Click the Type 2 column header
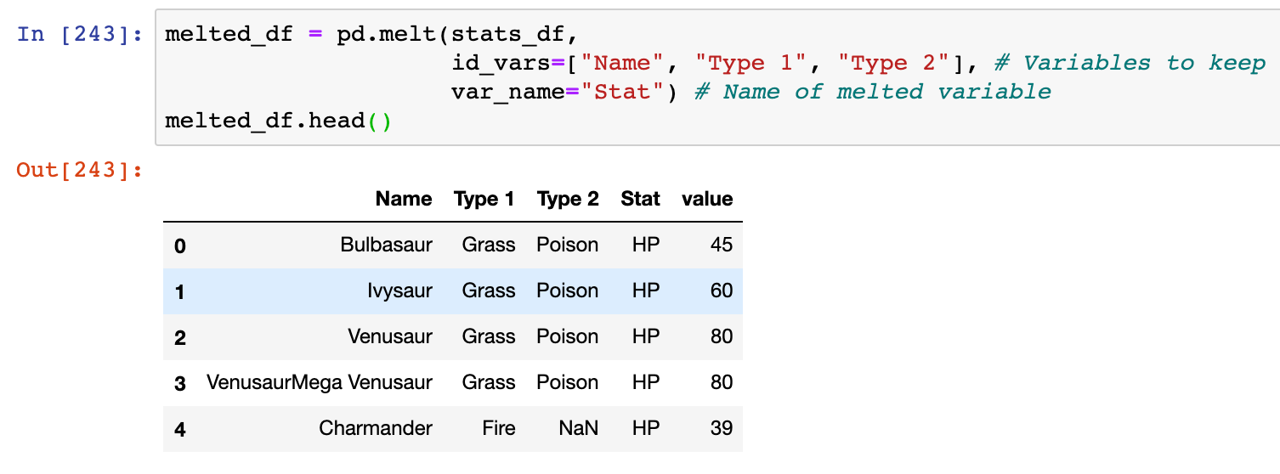The height and width of the screenshot is (474, 1280). point(568,199)
